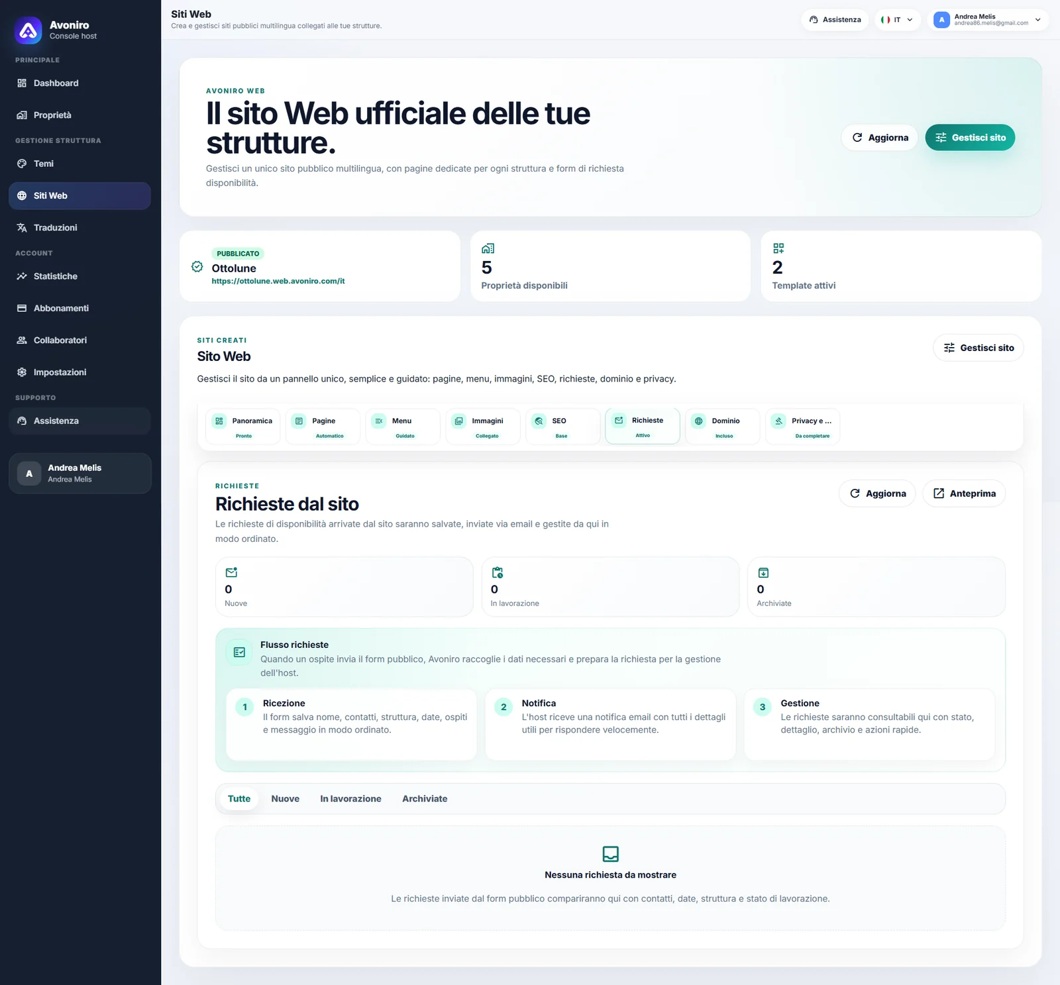Click the user avatar icon in top bar

pyautogui.click(x=941, y=20)
